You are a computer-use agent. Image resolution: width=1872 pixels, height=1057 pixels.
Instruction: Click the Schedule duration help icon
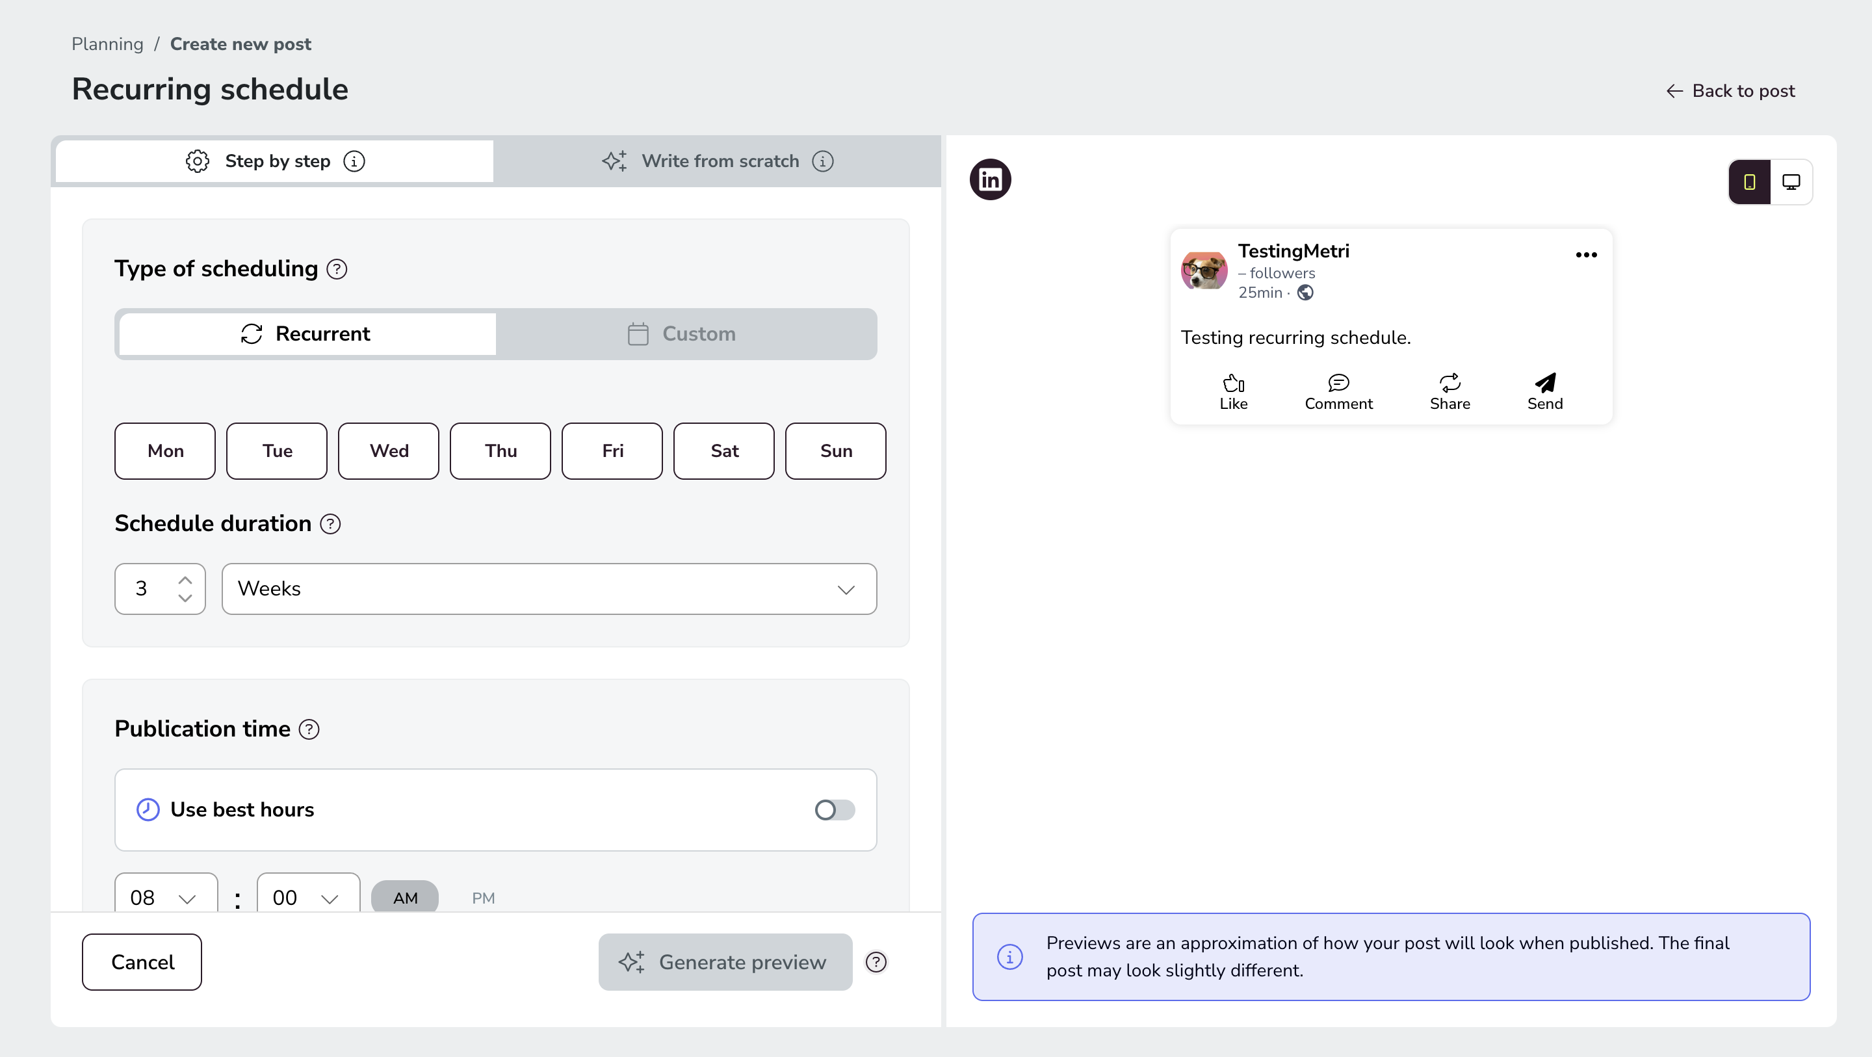point(330,524)
